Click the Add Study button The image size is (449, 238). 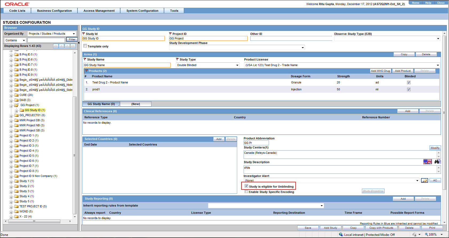coord(330,228)
